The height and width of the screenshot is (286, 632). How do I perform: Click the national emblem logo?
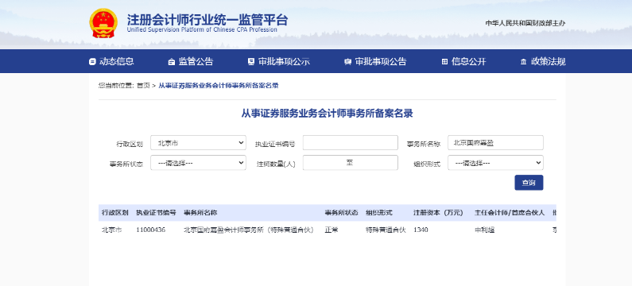point(103,23)
